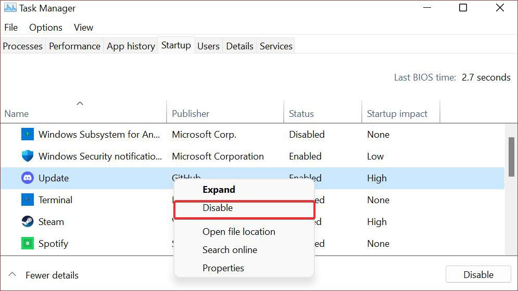Select the Windows Security notificatio... row
518x291 pixels.
pyautogui.click(x=252, y=156)
